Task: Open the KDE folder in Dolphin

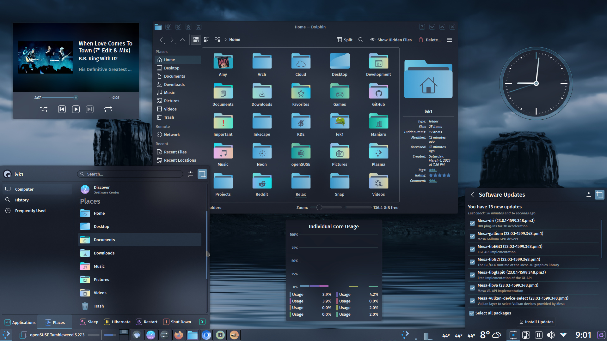Action: pos(301,125)
